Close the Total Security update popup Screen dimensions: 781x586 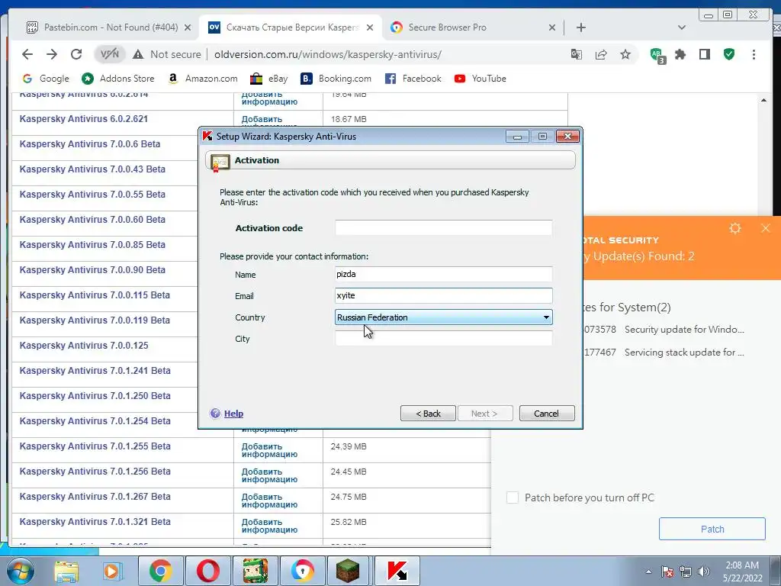tap(766, 228)
